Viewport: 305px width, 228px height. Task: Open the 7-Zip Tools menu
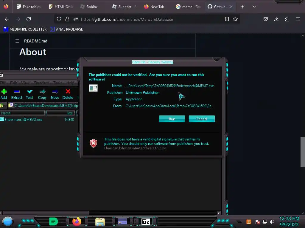click(57, 83)
